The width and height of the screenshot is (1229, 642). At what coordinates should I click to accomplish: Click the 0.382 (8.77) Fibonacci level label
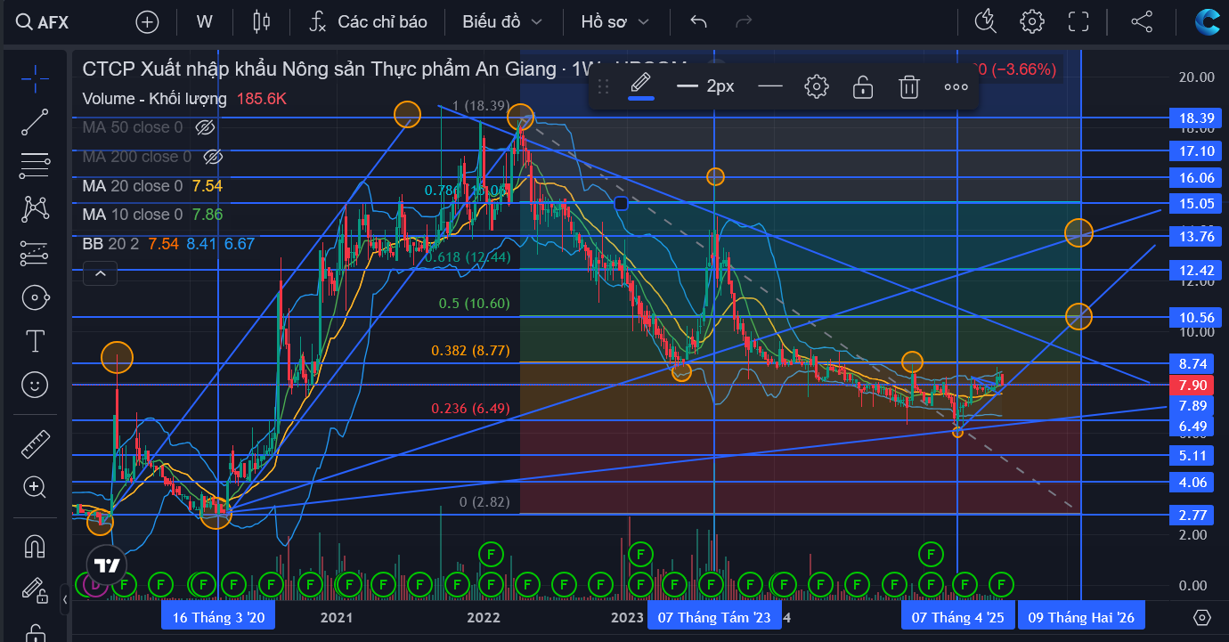[470, 351]
